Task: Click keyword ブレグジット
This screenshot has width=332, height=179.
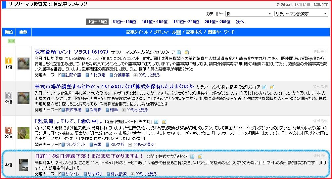Action: click(75, 144)
